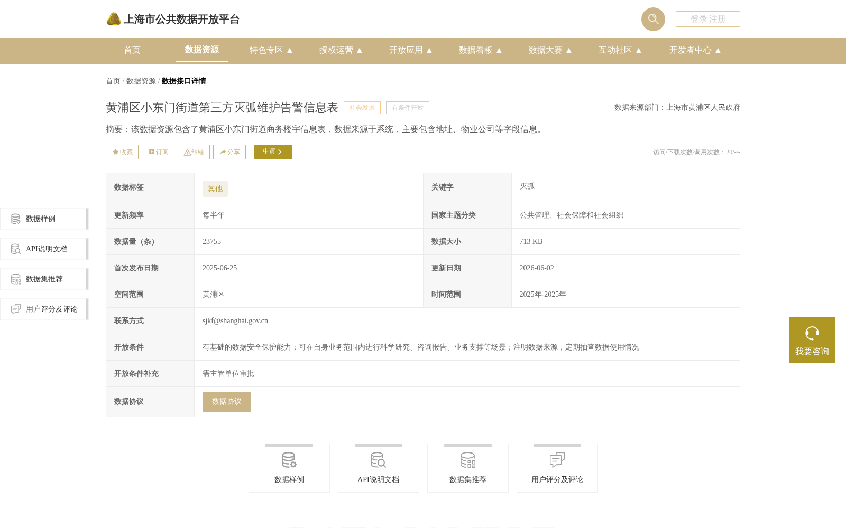Click the Shanghai open data platform logo
Viewport: 846px width, 528px height.
tap(173, 19)
